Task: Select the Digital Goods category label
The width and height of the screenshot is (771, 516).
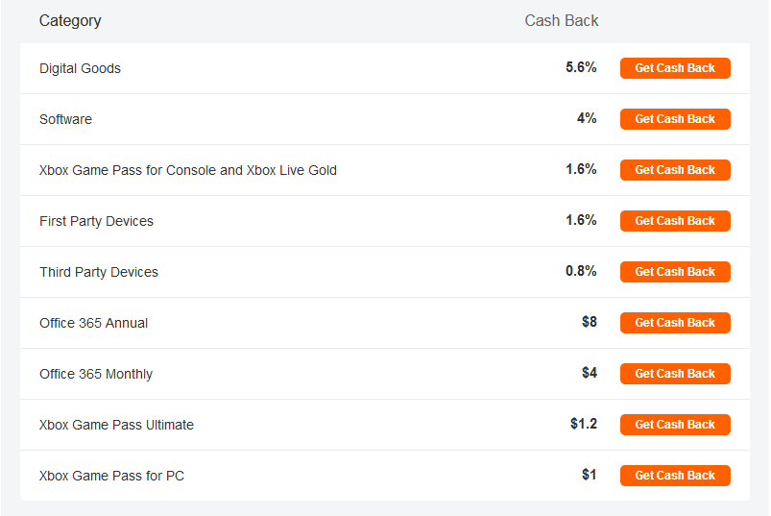Action: click(80, 68)
